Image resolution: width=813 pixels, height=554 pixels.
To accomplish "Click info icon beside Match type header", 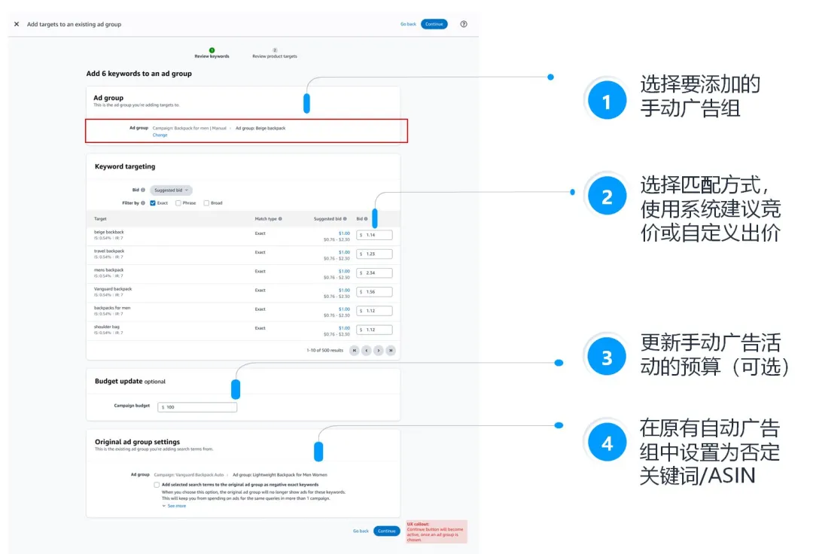I will pyautogui.click(x=280, y=219).
